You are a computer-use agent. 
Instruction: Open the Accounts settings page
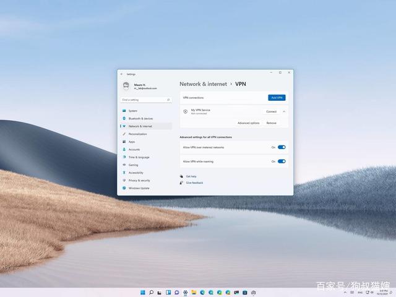[134, 149]
